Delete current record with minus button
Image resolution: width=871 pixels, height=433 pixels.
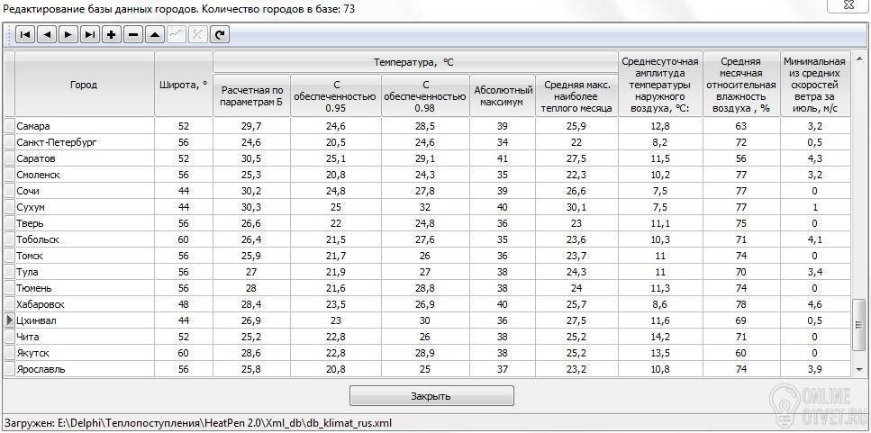(x=133, y=35)
